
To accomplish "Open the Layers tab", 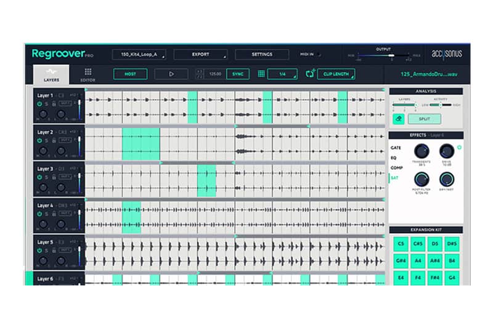I will 51,75.
